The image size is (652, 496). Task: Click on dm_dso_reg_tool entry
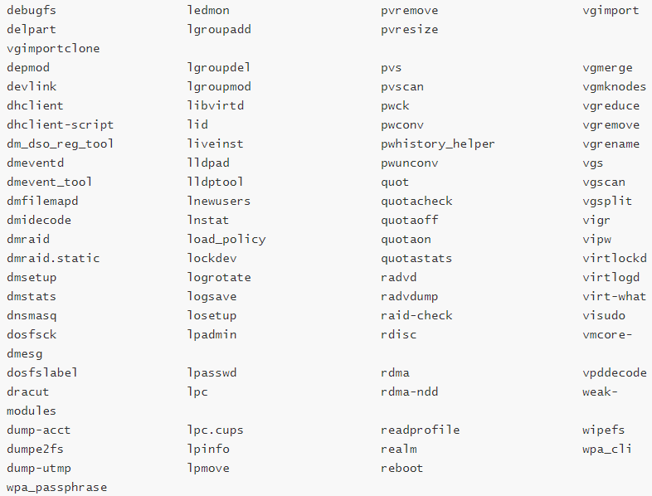click(x=60, y=143)
